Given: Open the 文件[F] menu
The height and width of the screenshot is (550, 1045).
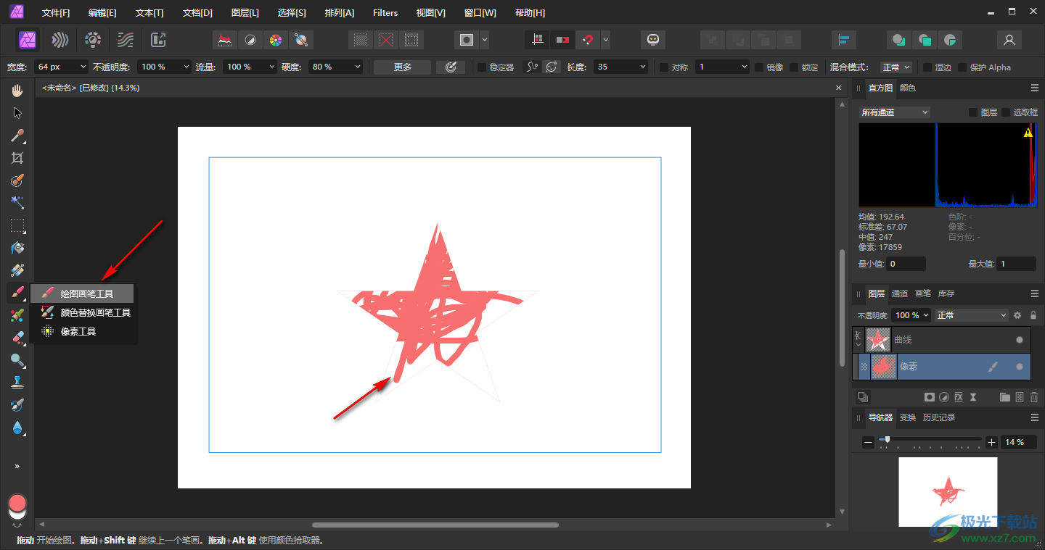Looking at the screenshot, I should pyautogui.click(x=56, y=13).
